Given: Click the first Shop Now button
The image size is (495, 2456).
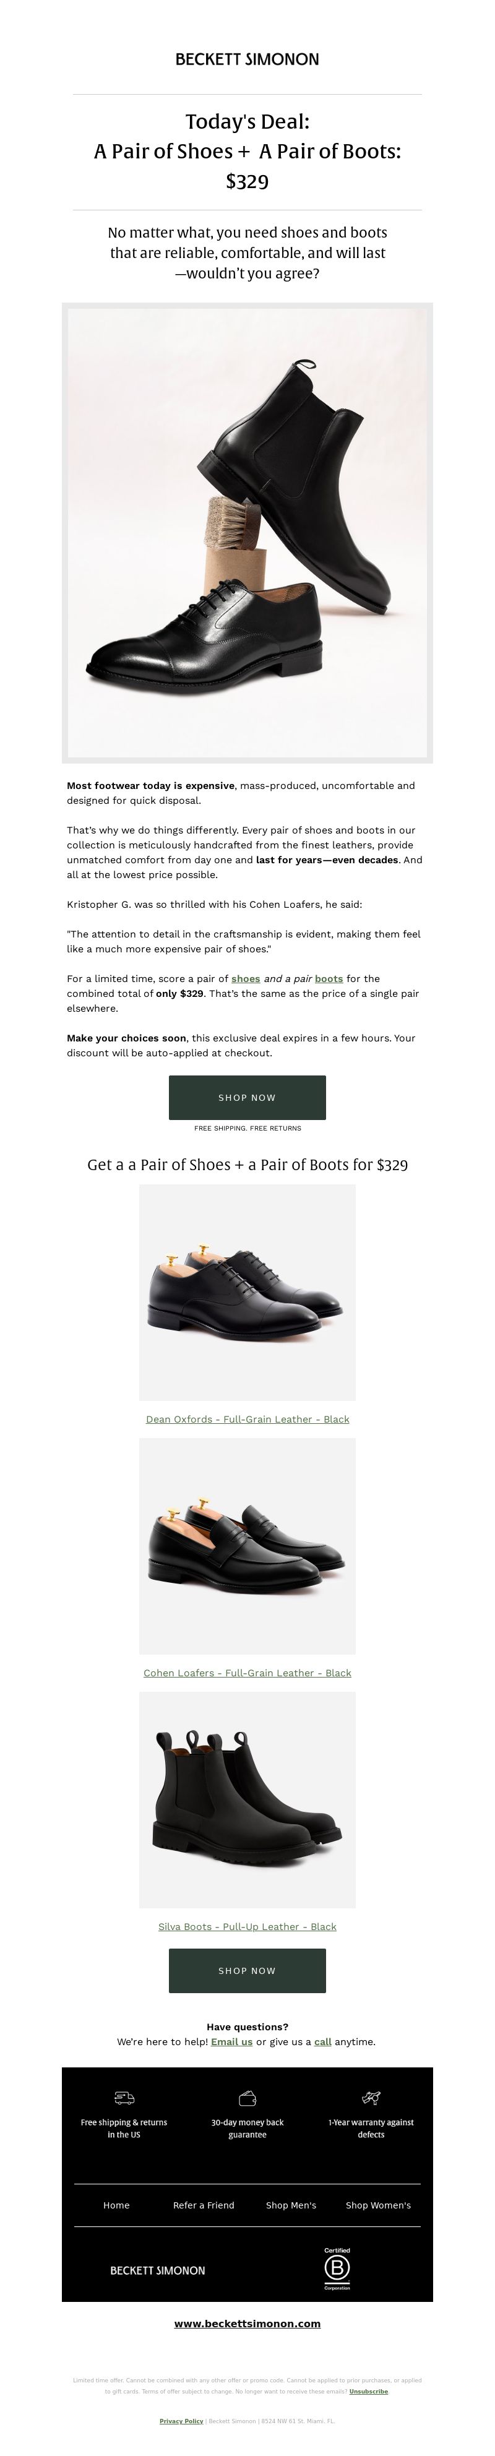Looking at the screenshot, I should (247, 1097).
